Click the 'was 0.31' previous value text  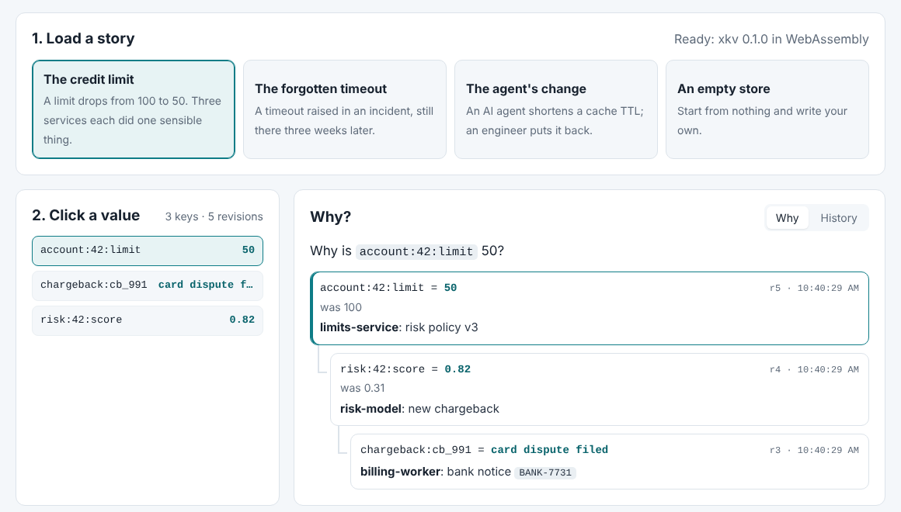[362, 388]
